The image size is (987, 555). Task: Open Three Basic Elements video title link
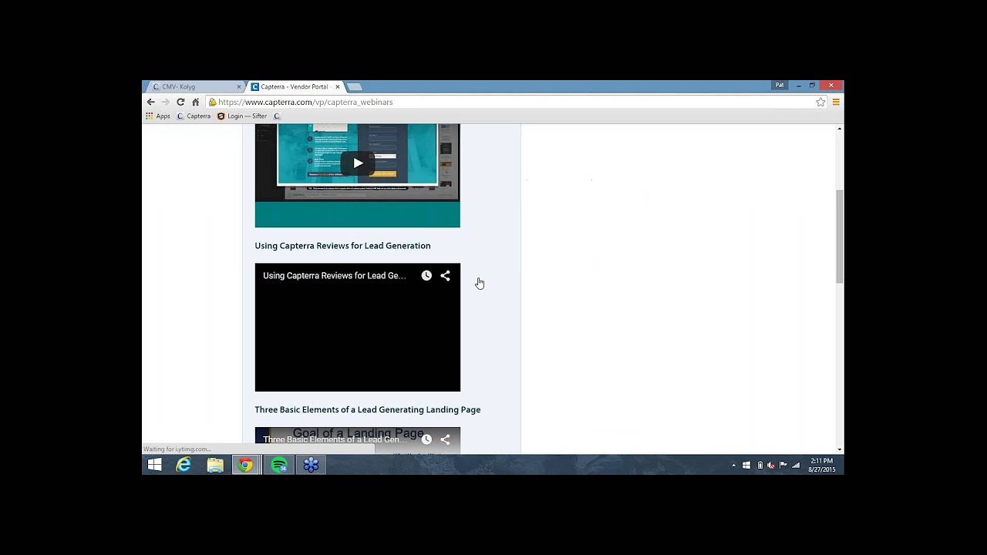(x=334, y=439)
